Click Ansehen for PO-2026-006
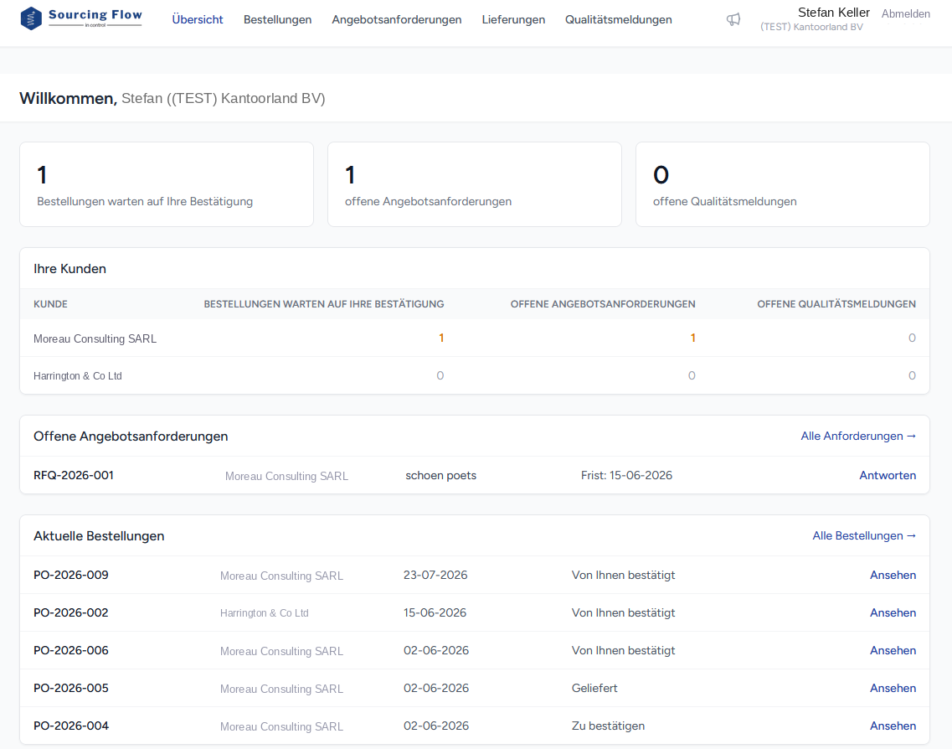Viewport: 952px width, 749px height. coord(893,650)
